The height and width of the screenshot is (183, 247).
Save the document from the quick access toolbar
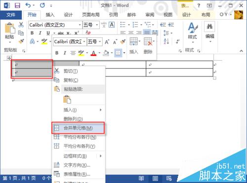[x=17, y=5]
